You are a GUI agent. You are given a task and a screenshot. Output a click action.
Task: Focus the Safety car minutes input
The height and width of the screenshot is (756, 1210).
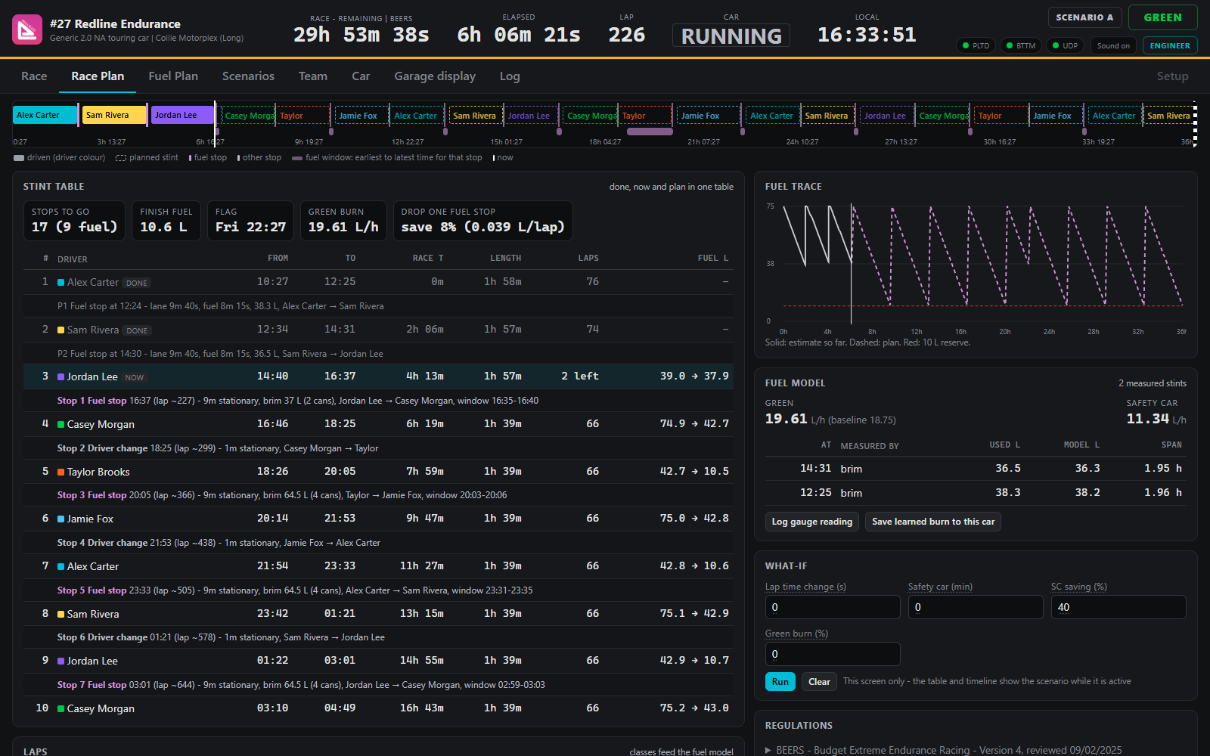pos(976,607)
